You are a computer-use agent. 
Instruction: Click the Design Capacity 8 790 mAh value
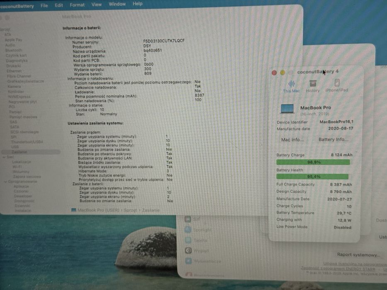pos(341,191)
